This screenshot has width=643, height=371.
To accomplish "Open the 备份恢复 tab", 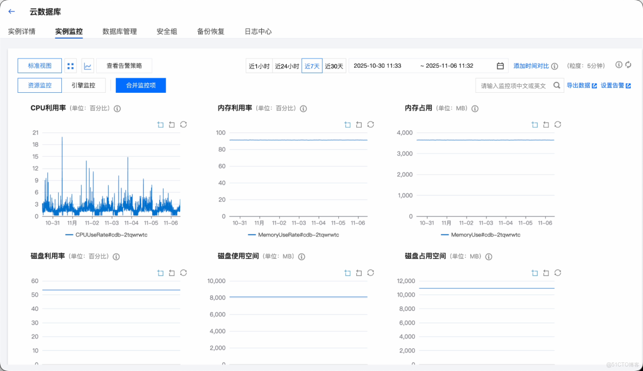I will coord(211,31).
